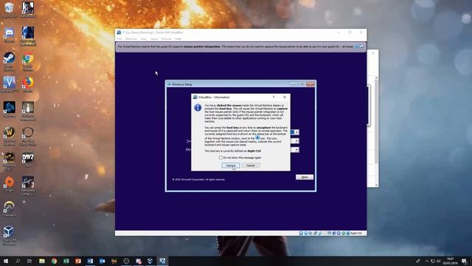Viewport: 472px width, 266px height.
Task: Open the Devices menu
Action: click(x=166, y=39)
